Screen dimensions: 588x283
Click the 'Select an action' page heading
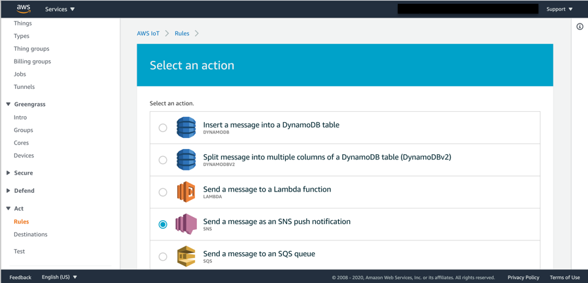[192, 65]
